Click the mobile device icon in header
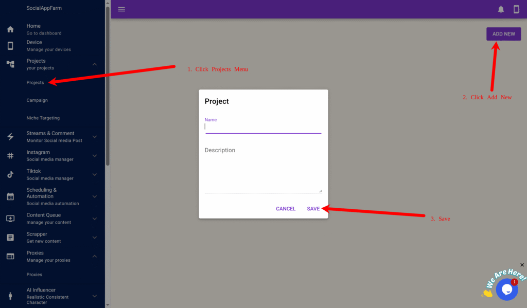This screenshot has height=308, width=527. (516, 9)
